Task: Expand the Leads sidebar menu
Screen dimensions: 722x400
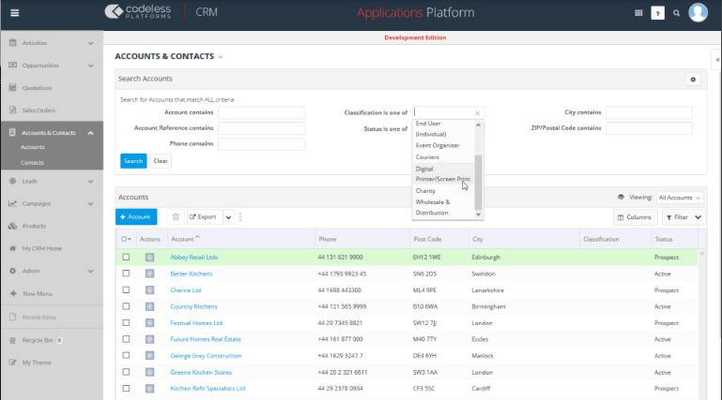Action: point(90,182)
